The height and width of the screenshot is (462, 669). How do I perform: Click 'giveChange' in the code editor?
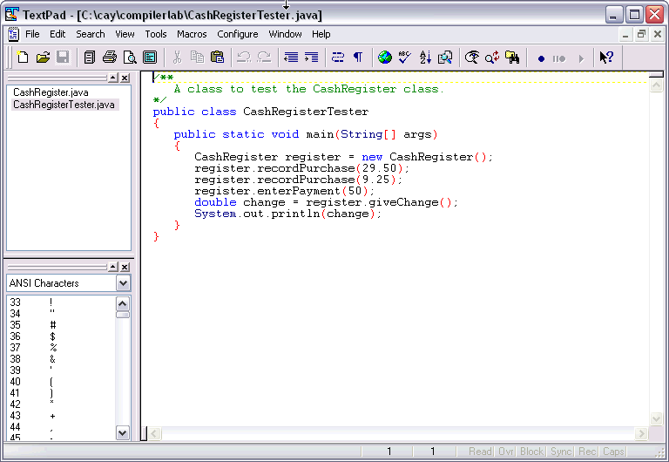pyautogui.click(x=403, y=202)
